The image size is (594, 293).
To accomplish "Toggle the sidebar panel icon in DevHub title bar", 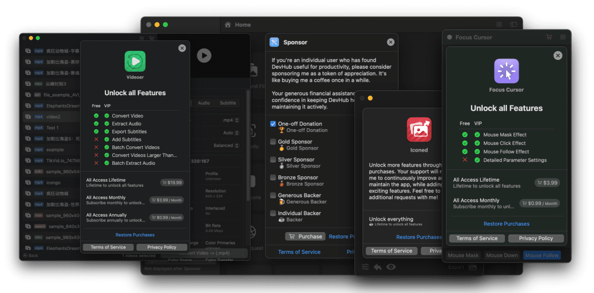I will coord(513,25).
